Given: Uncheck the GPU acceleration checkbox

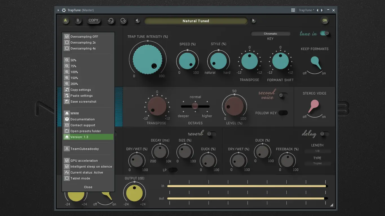Looking at the screenshot, I should (67, 160).
